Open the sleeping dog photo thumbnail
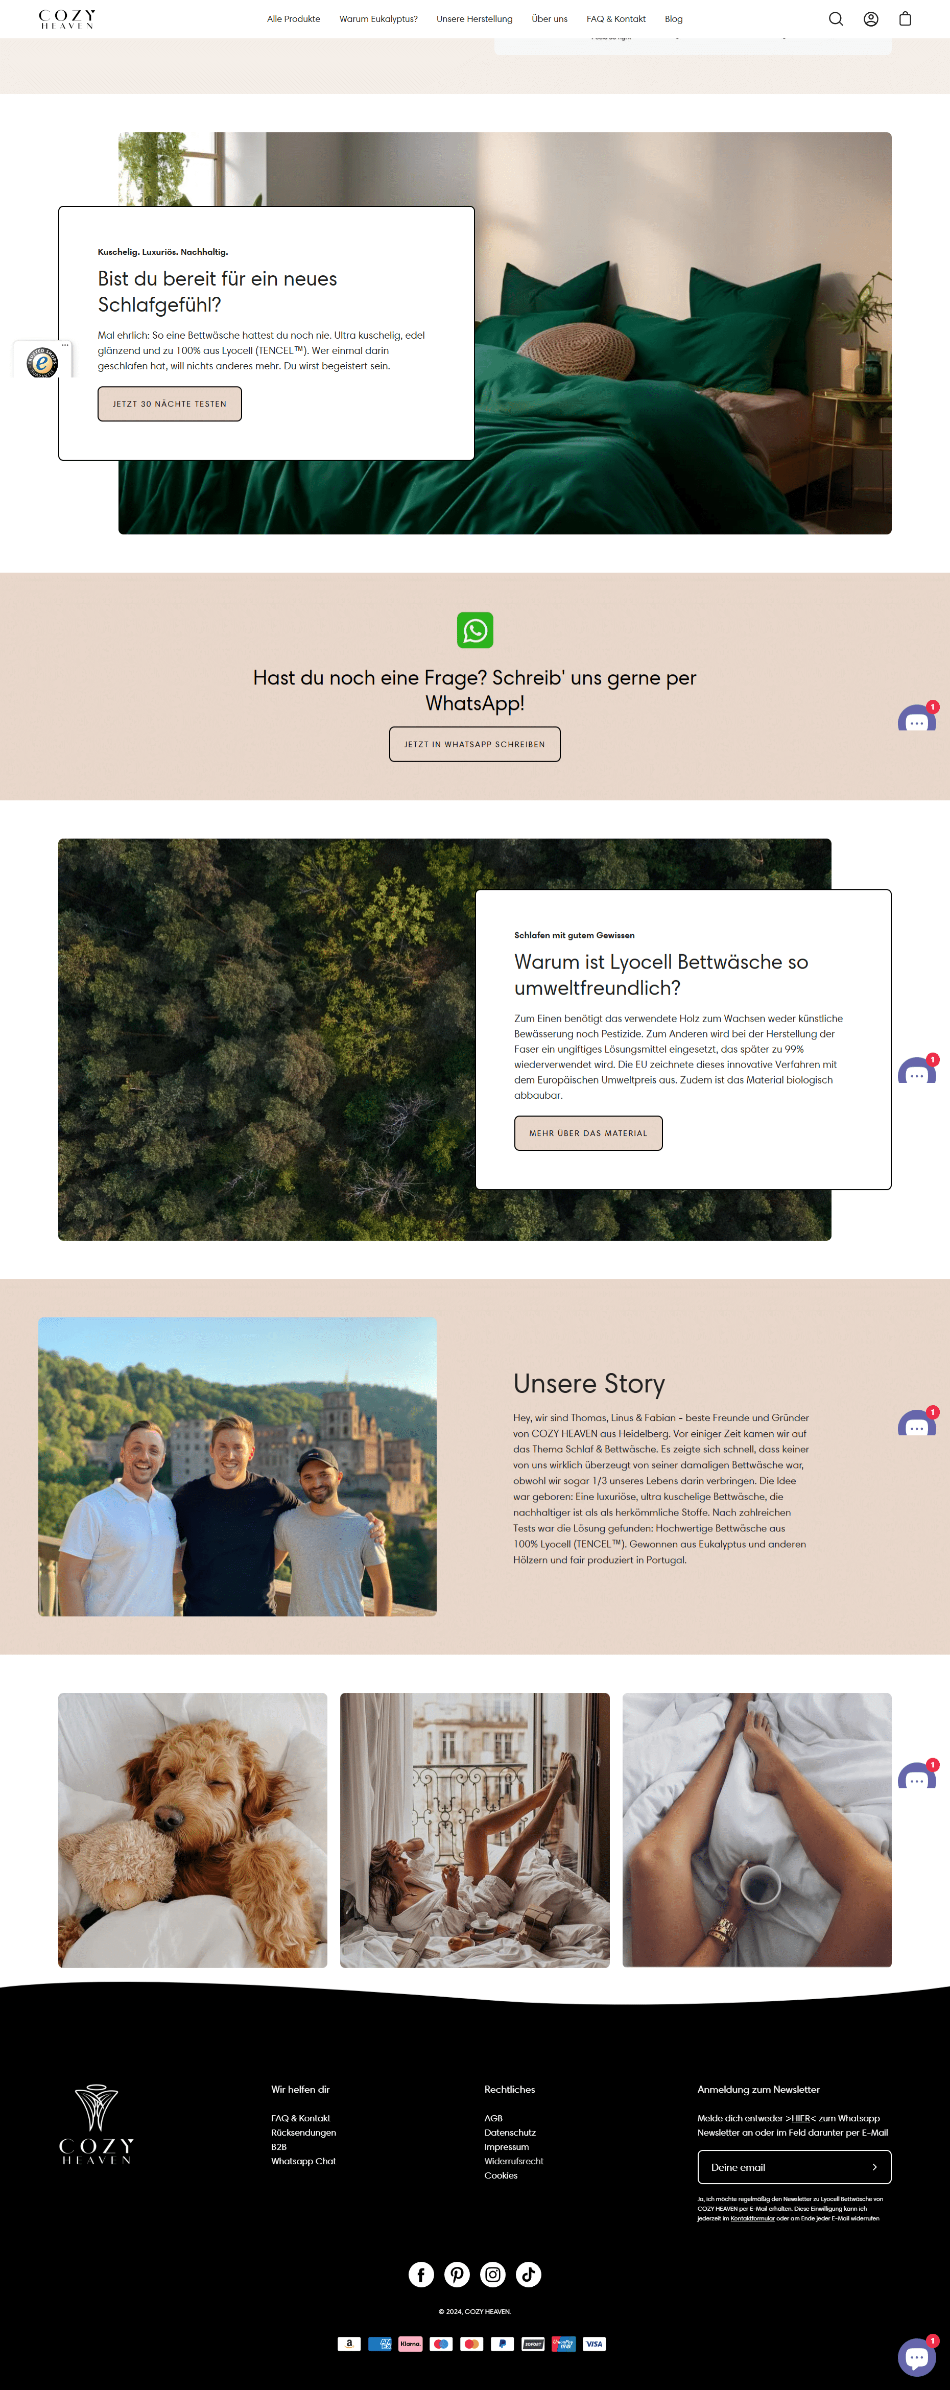 (193, 1830)
